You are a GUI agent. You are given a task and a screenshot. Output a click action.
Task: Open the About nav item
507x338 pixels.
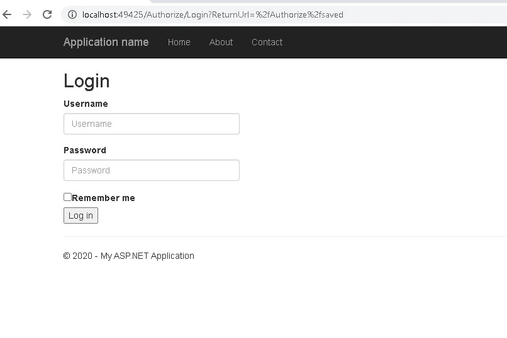pos(221,42)
